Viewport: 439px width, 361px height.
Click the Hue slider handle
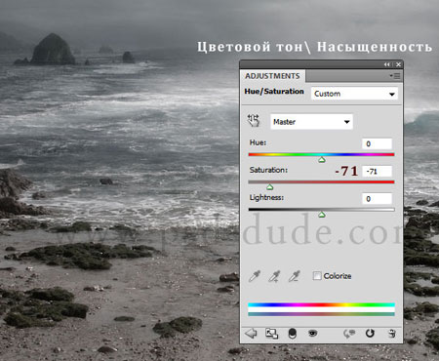point(322,159)
